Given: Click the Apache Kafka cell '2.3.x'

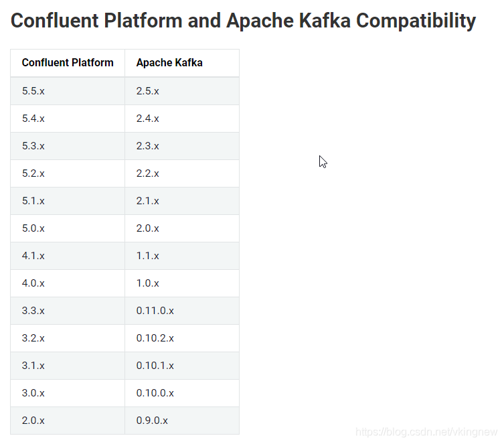Looking at the screenshot, I should point(182,146).
